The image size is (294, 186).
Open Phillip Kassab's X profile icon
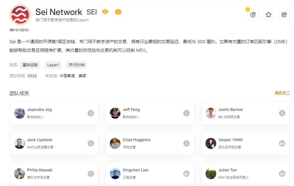[x=91, y=174]
